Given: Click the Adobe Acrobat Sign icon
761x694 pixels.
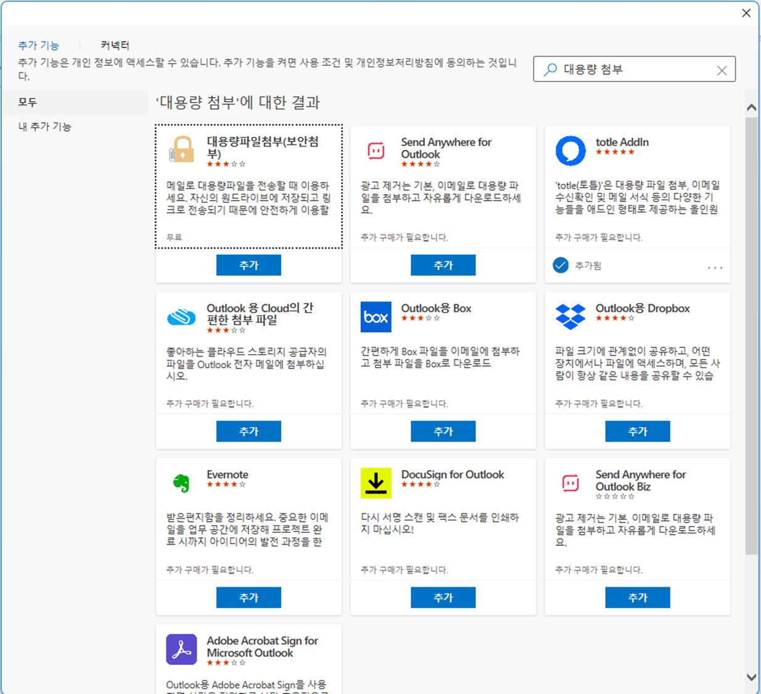Looking at the screenshot, I should point(181,648).
